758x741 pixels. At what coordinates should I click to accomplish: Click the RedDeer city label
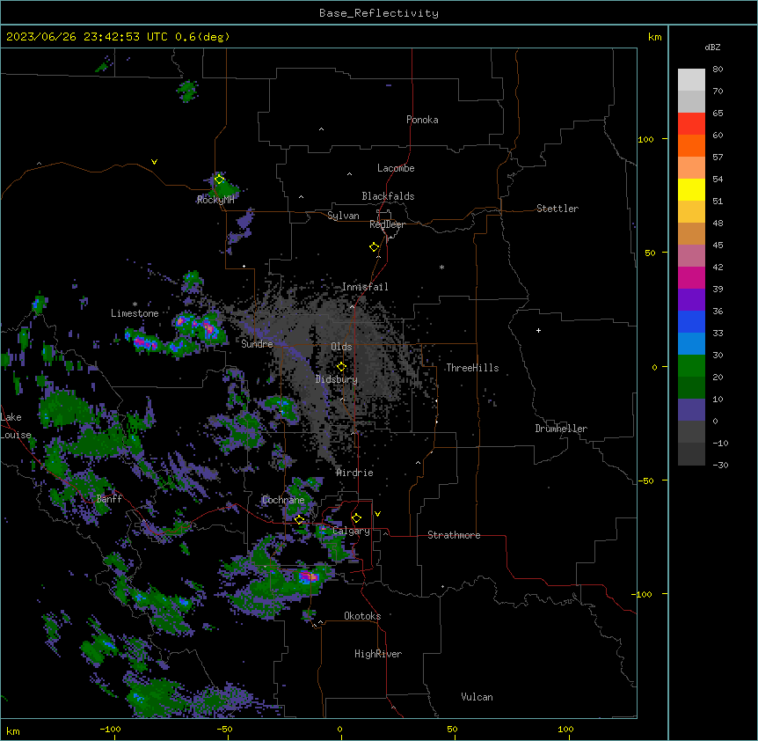(387, 224)
